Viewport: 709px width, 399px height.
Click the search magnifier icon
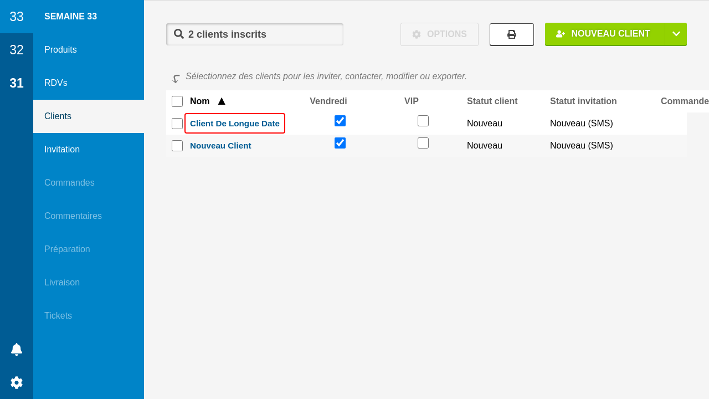point(179,34)
